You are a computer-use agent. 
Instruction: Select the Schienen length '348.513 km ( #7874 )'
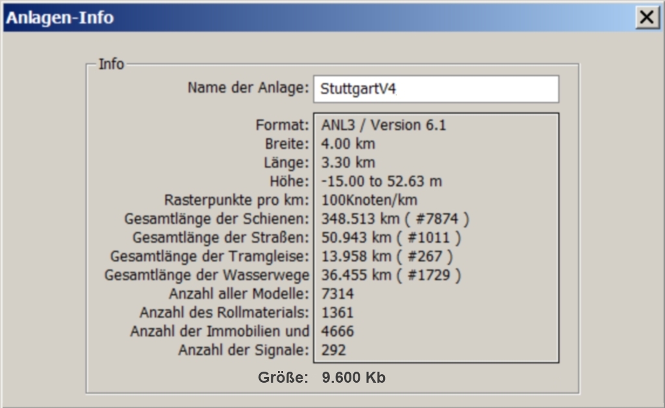395,219
